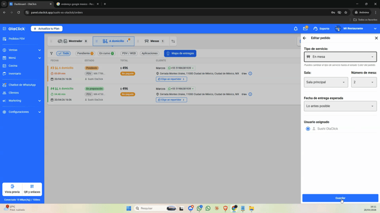The width and height of the screenshot is (380, 213).
Task: Filter by Aplicaciones
Action: (x=150, y=53)
